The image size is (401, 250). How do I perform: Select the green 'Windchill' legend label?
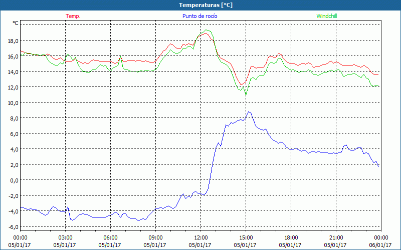327,16
